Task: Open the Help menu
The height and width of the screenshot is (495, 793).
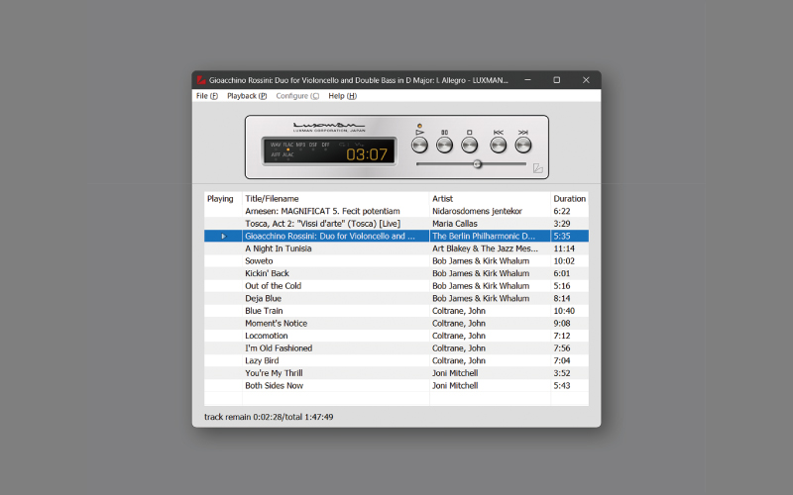Action: point(342,96)
